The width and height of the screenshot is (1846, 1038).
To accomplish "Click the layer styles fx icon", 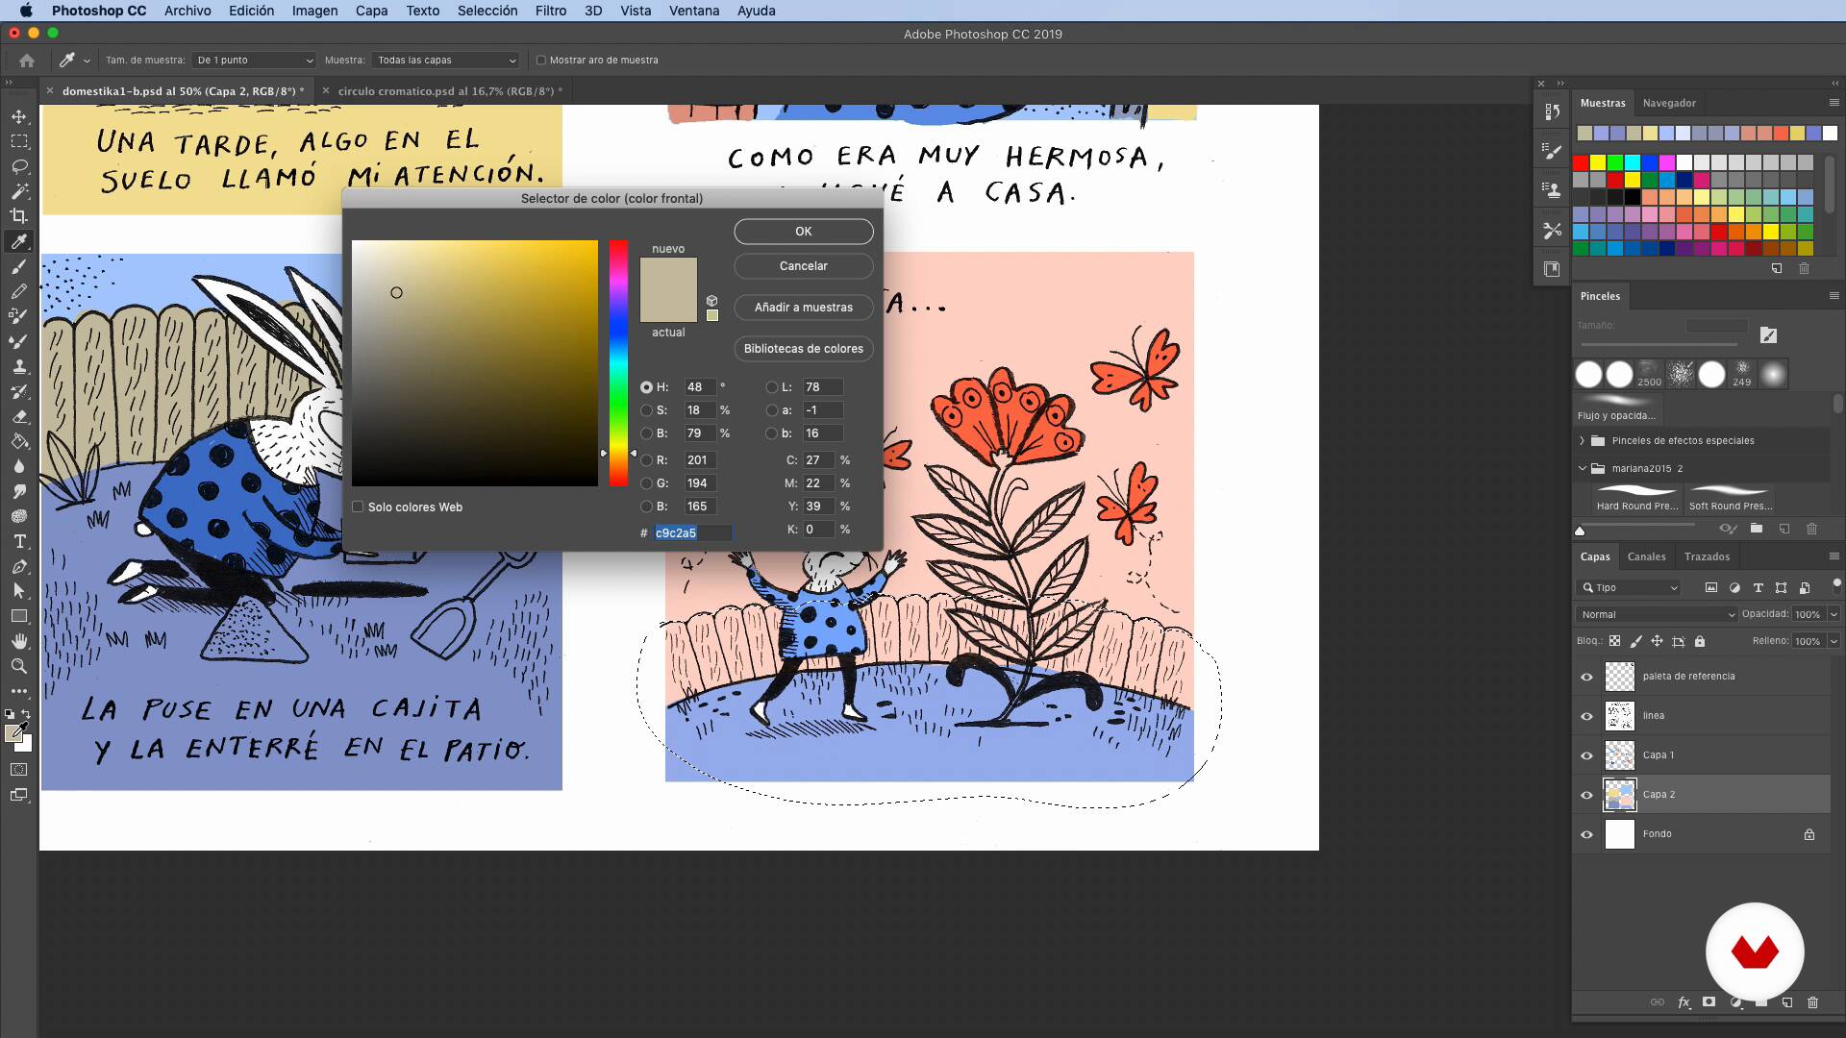I will point(1684,1002).
